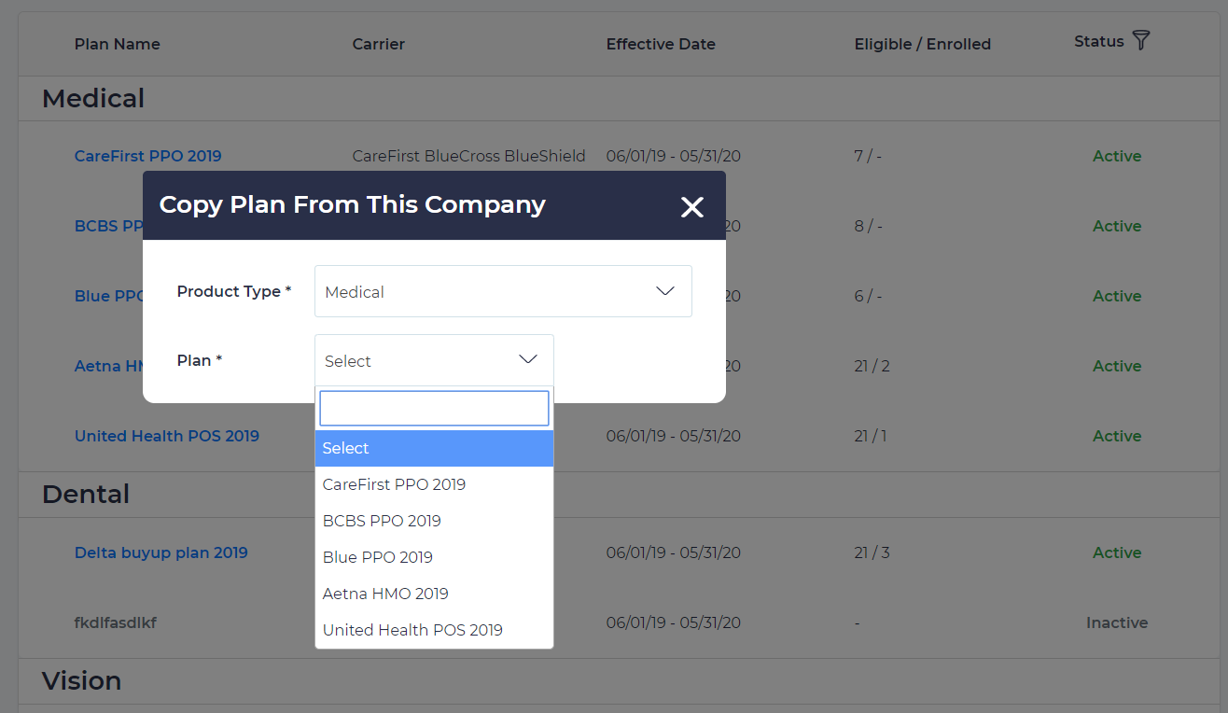Click the Plan Name column header
1228x713 pixels.
(117, 44)
